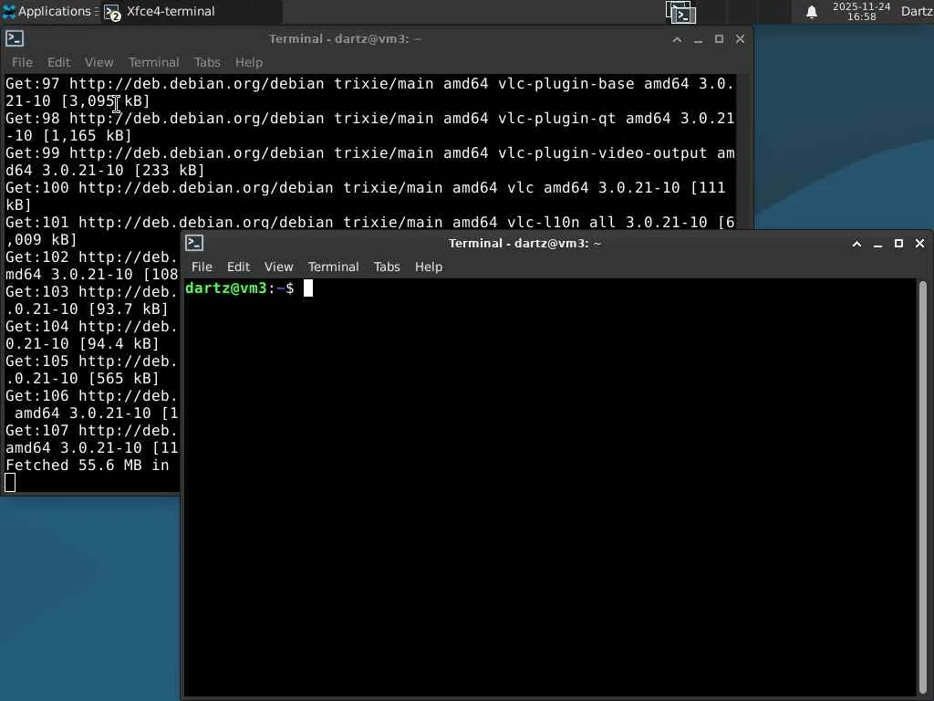This screenshot has height=701, width=934.
Task: Click the 'Get:99' vlc-plugin-video-output line
Action: (x=369, y=162)
